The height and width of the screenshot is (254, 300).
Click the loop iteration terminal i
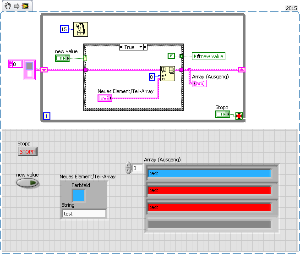tap(47, 116)
